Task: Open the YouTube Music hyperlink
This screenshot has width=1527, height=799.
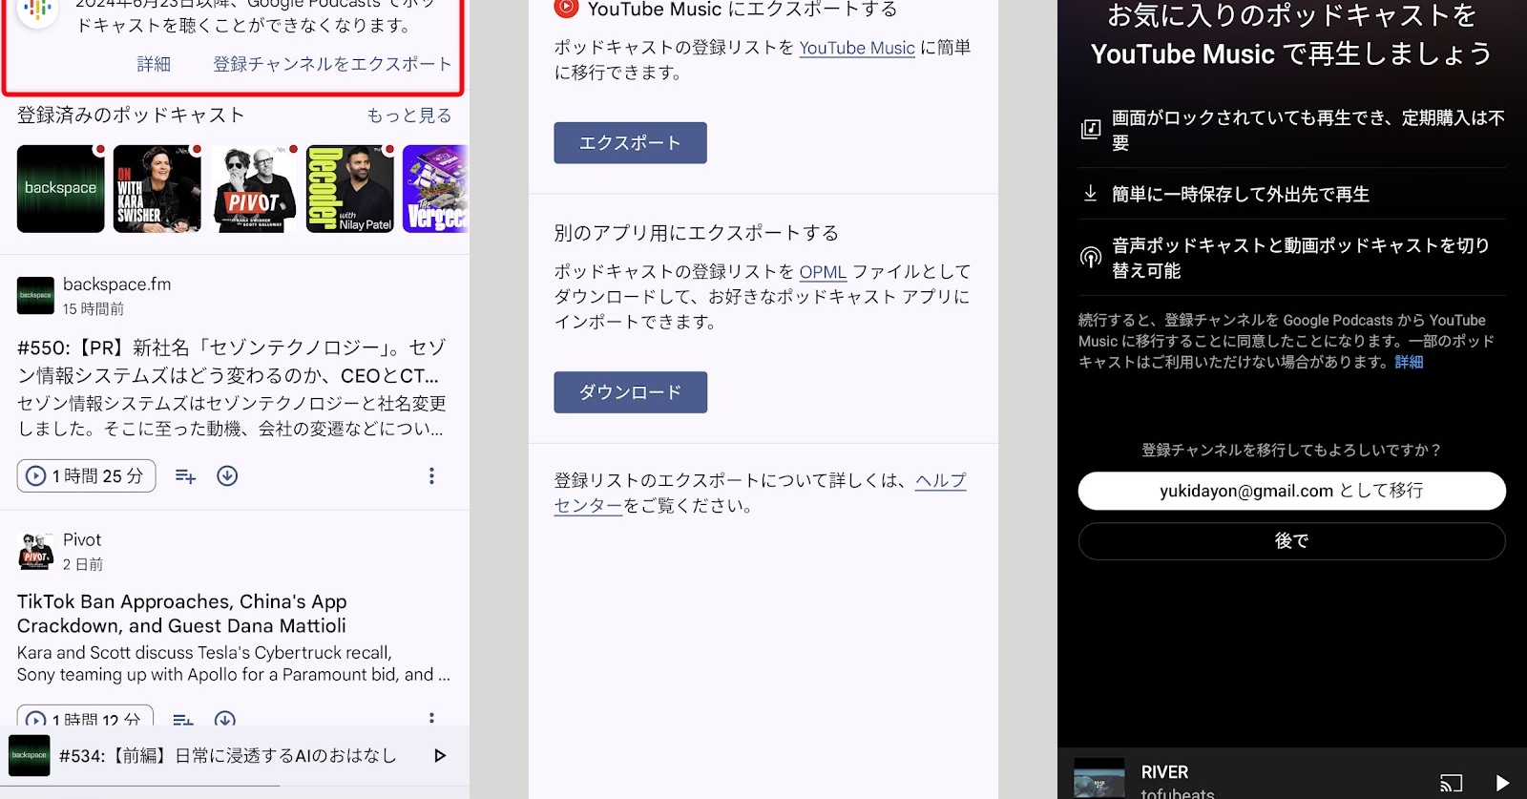Action: [x=856, y=48]
